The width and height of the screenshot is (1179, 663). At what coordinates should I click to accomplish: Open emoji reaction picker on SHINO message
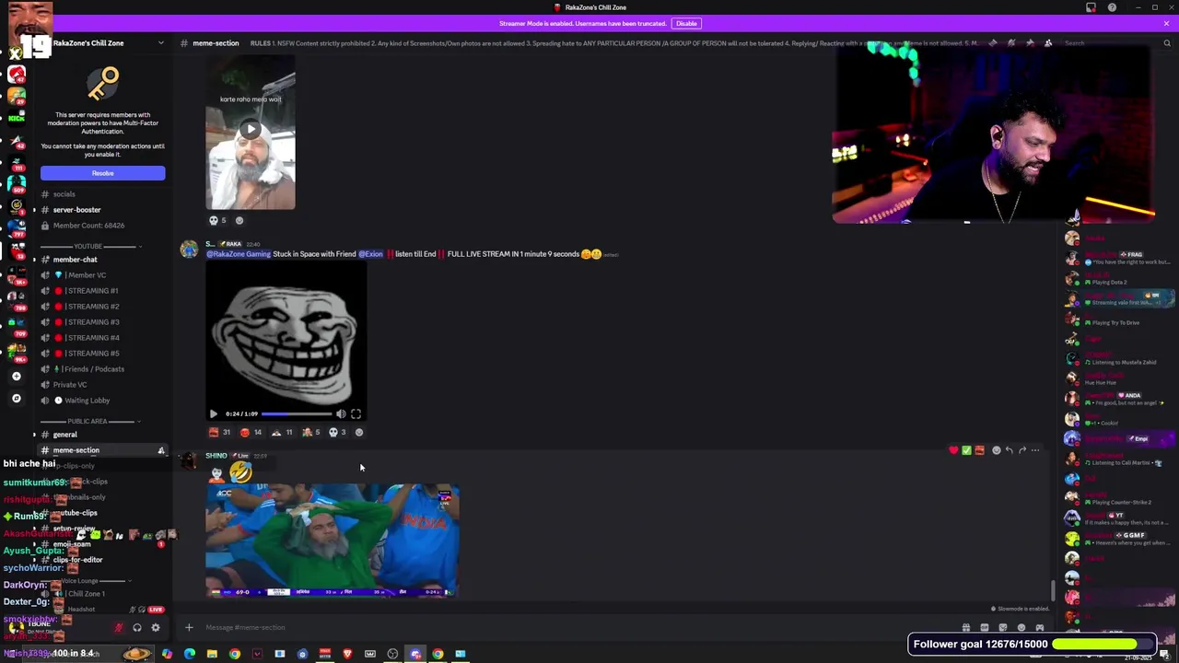[997, 450]
